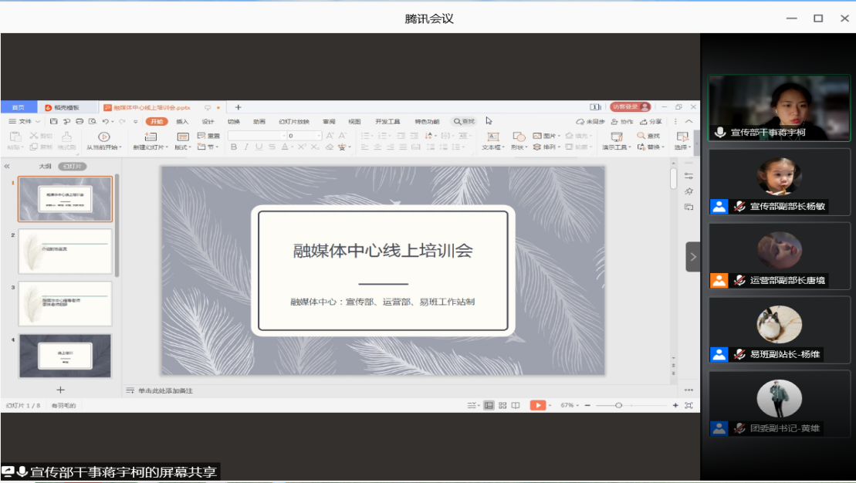This screenshot has width=856, height=483.
Task: Apply Underline with the U icon
Action: point(259,147)
